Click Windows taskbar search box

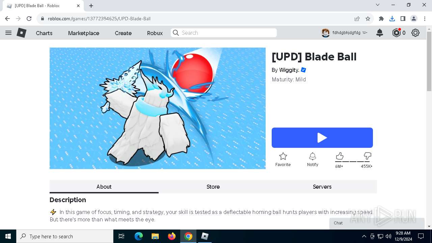pyautogui.click(x=65, y=236)
